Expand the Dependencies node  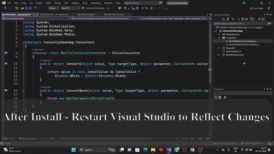click(219, 34)
